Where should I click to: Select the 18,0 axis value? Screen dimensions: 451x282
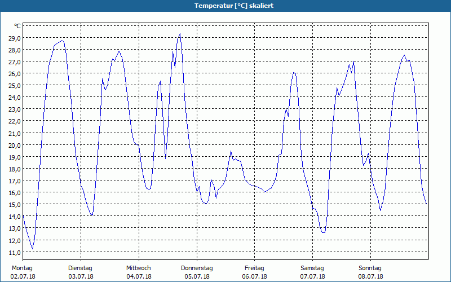coord(15,169)
